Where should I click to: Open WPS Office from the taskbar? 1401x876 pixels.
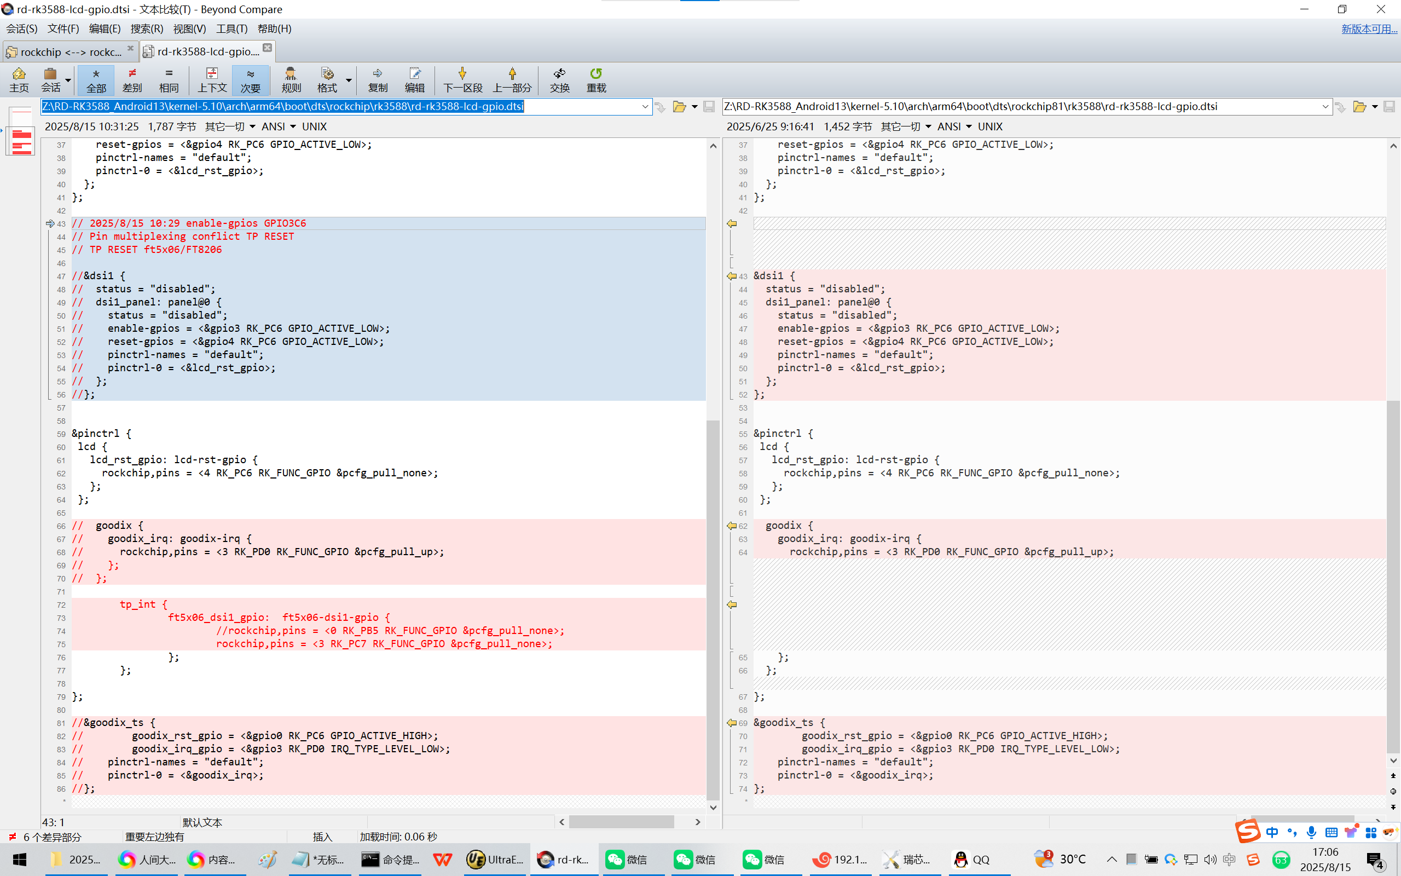443,860
